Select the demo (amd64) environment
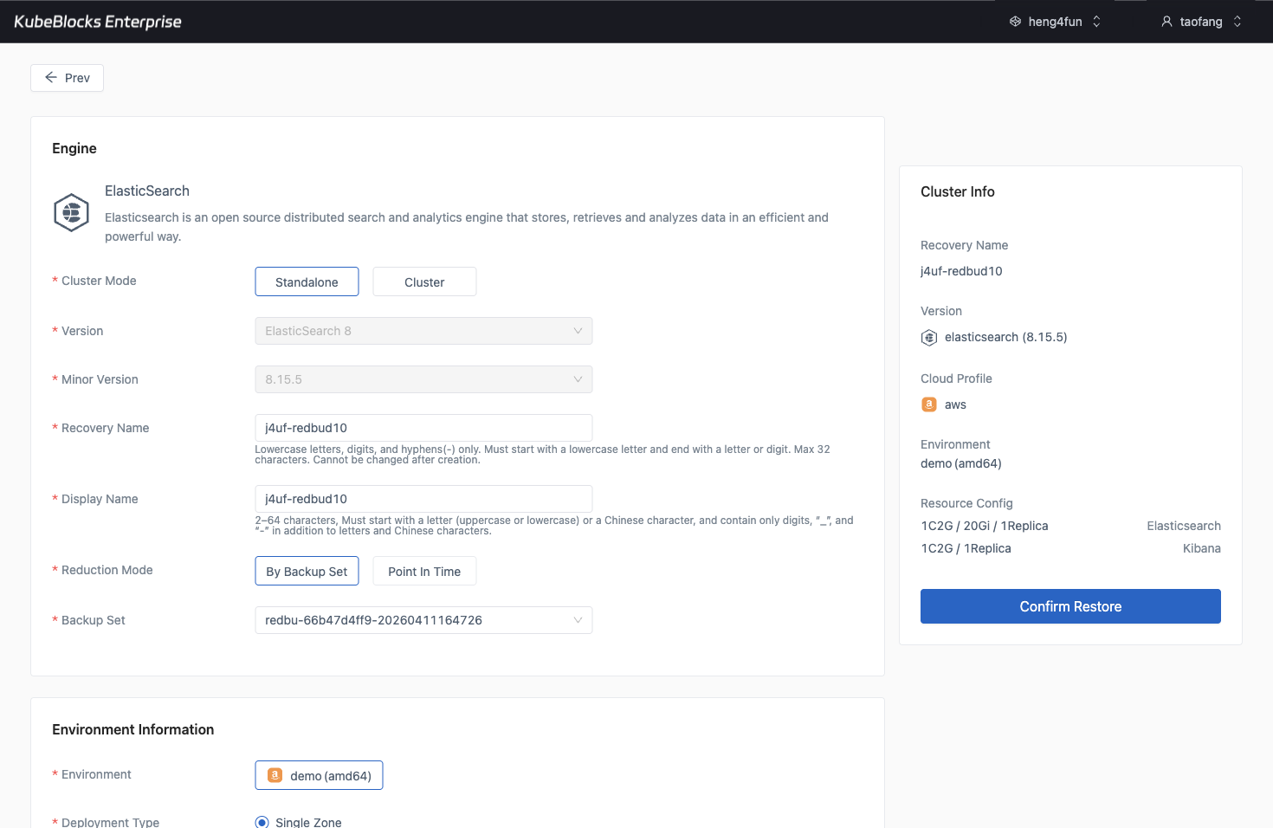Image resolution: width=1273 pixels, height=828 pixels. [319, 775]
